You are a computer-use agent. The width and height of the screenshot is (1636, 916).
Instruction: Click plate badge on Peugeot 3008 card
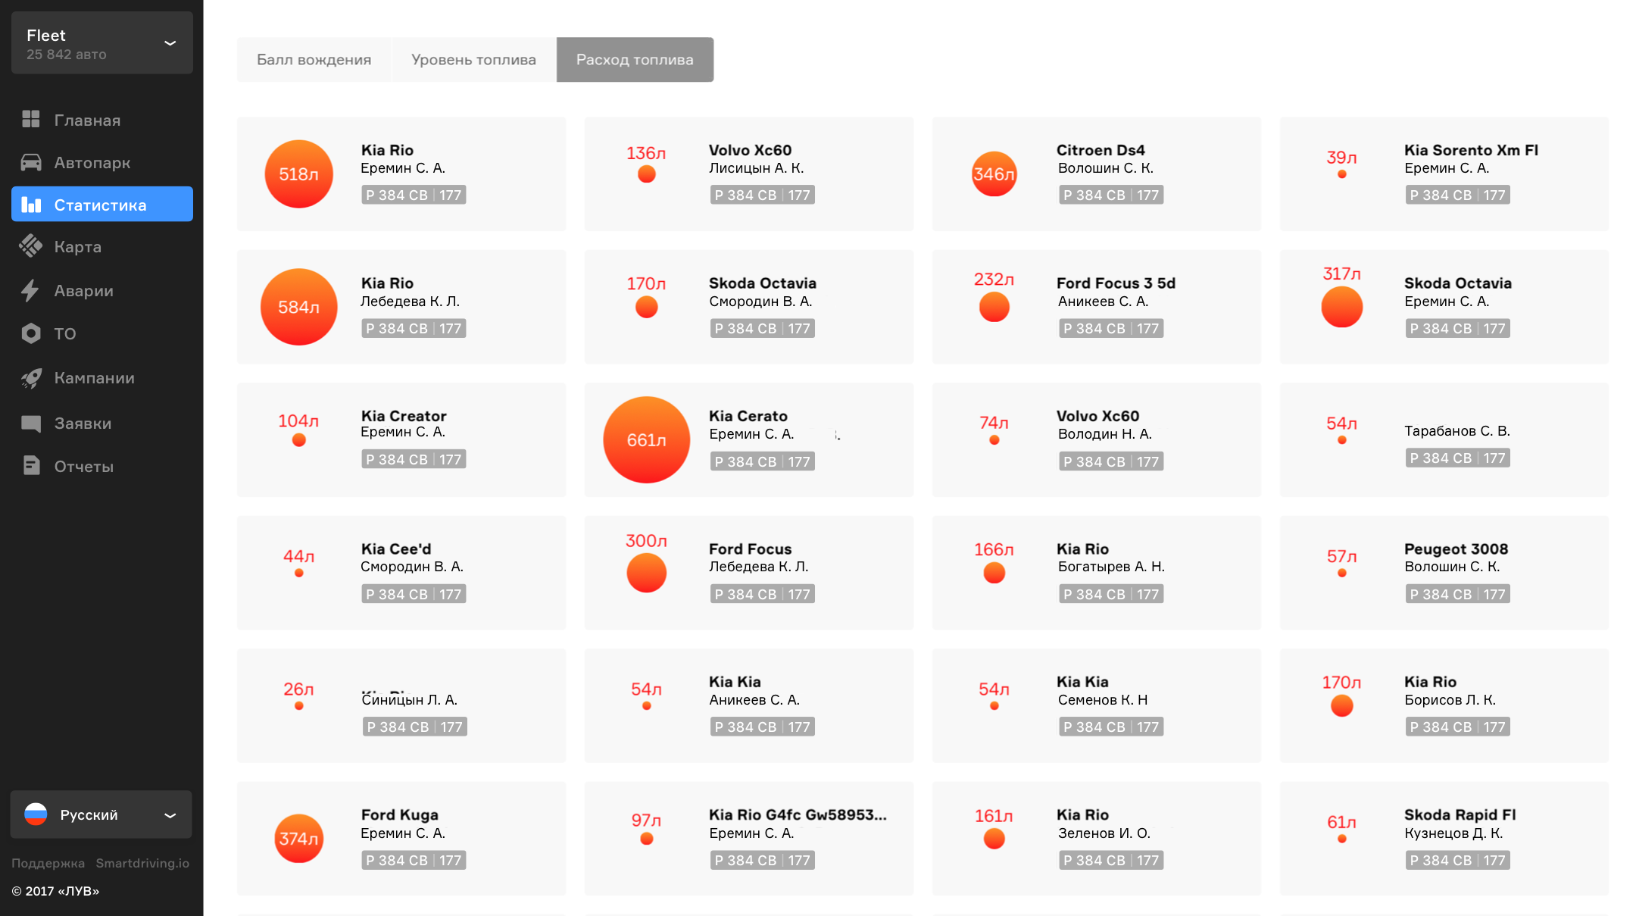[x=1458, y=594]
